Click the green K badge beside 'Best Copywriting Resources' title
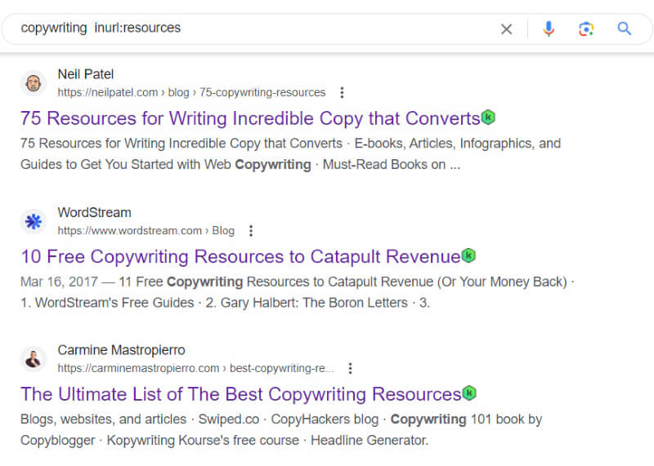Image resolution: width=654 pixels, height=466 pixels. click(x=469, y=393)
